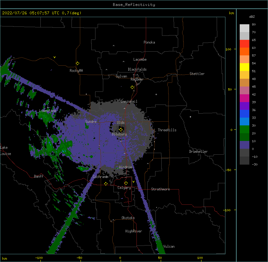Viewport: 268px width, 262px height.
Task: Click the Blackfalds city label
Action: click(x=137, y=69)
